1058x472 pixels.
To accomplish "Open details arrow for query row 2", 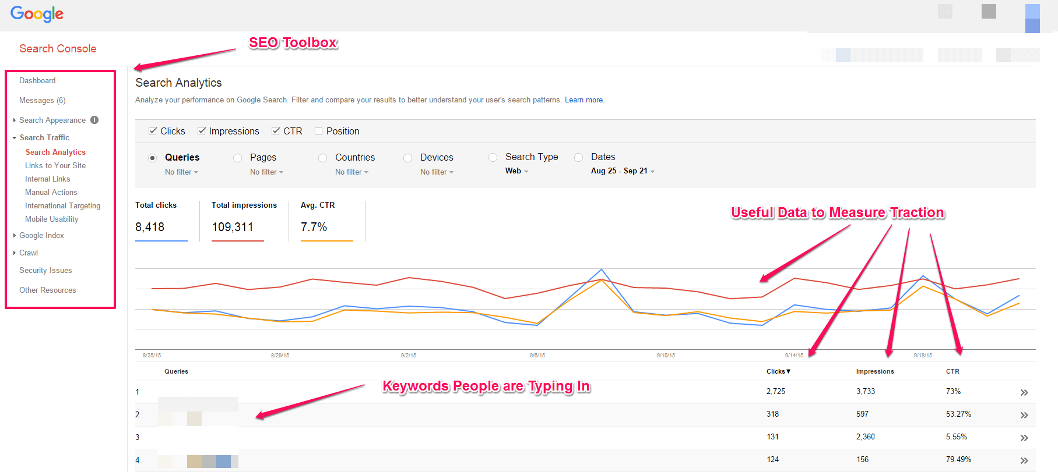I will click(x=1024, y=415).
